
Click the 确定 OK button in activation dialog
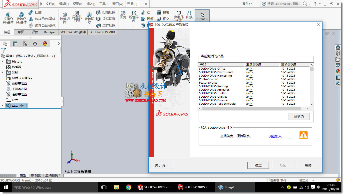pyautogui.click(x=258, y=165)
